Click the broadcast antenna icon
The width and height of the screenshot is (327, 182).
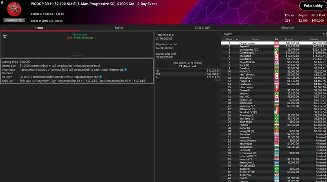tap(4, 36)
